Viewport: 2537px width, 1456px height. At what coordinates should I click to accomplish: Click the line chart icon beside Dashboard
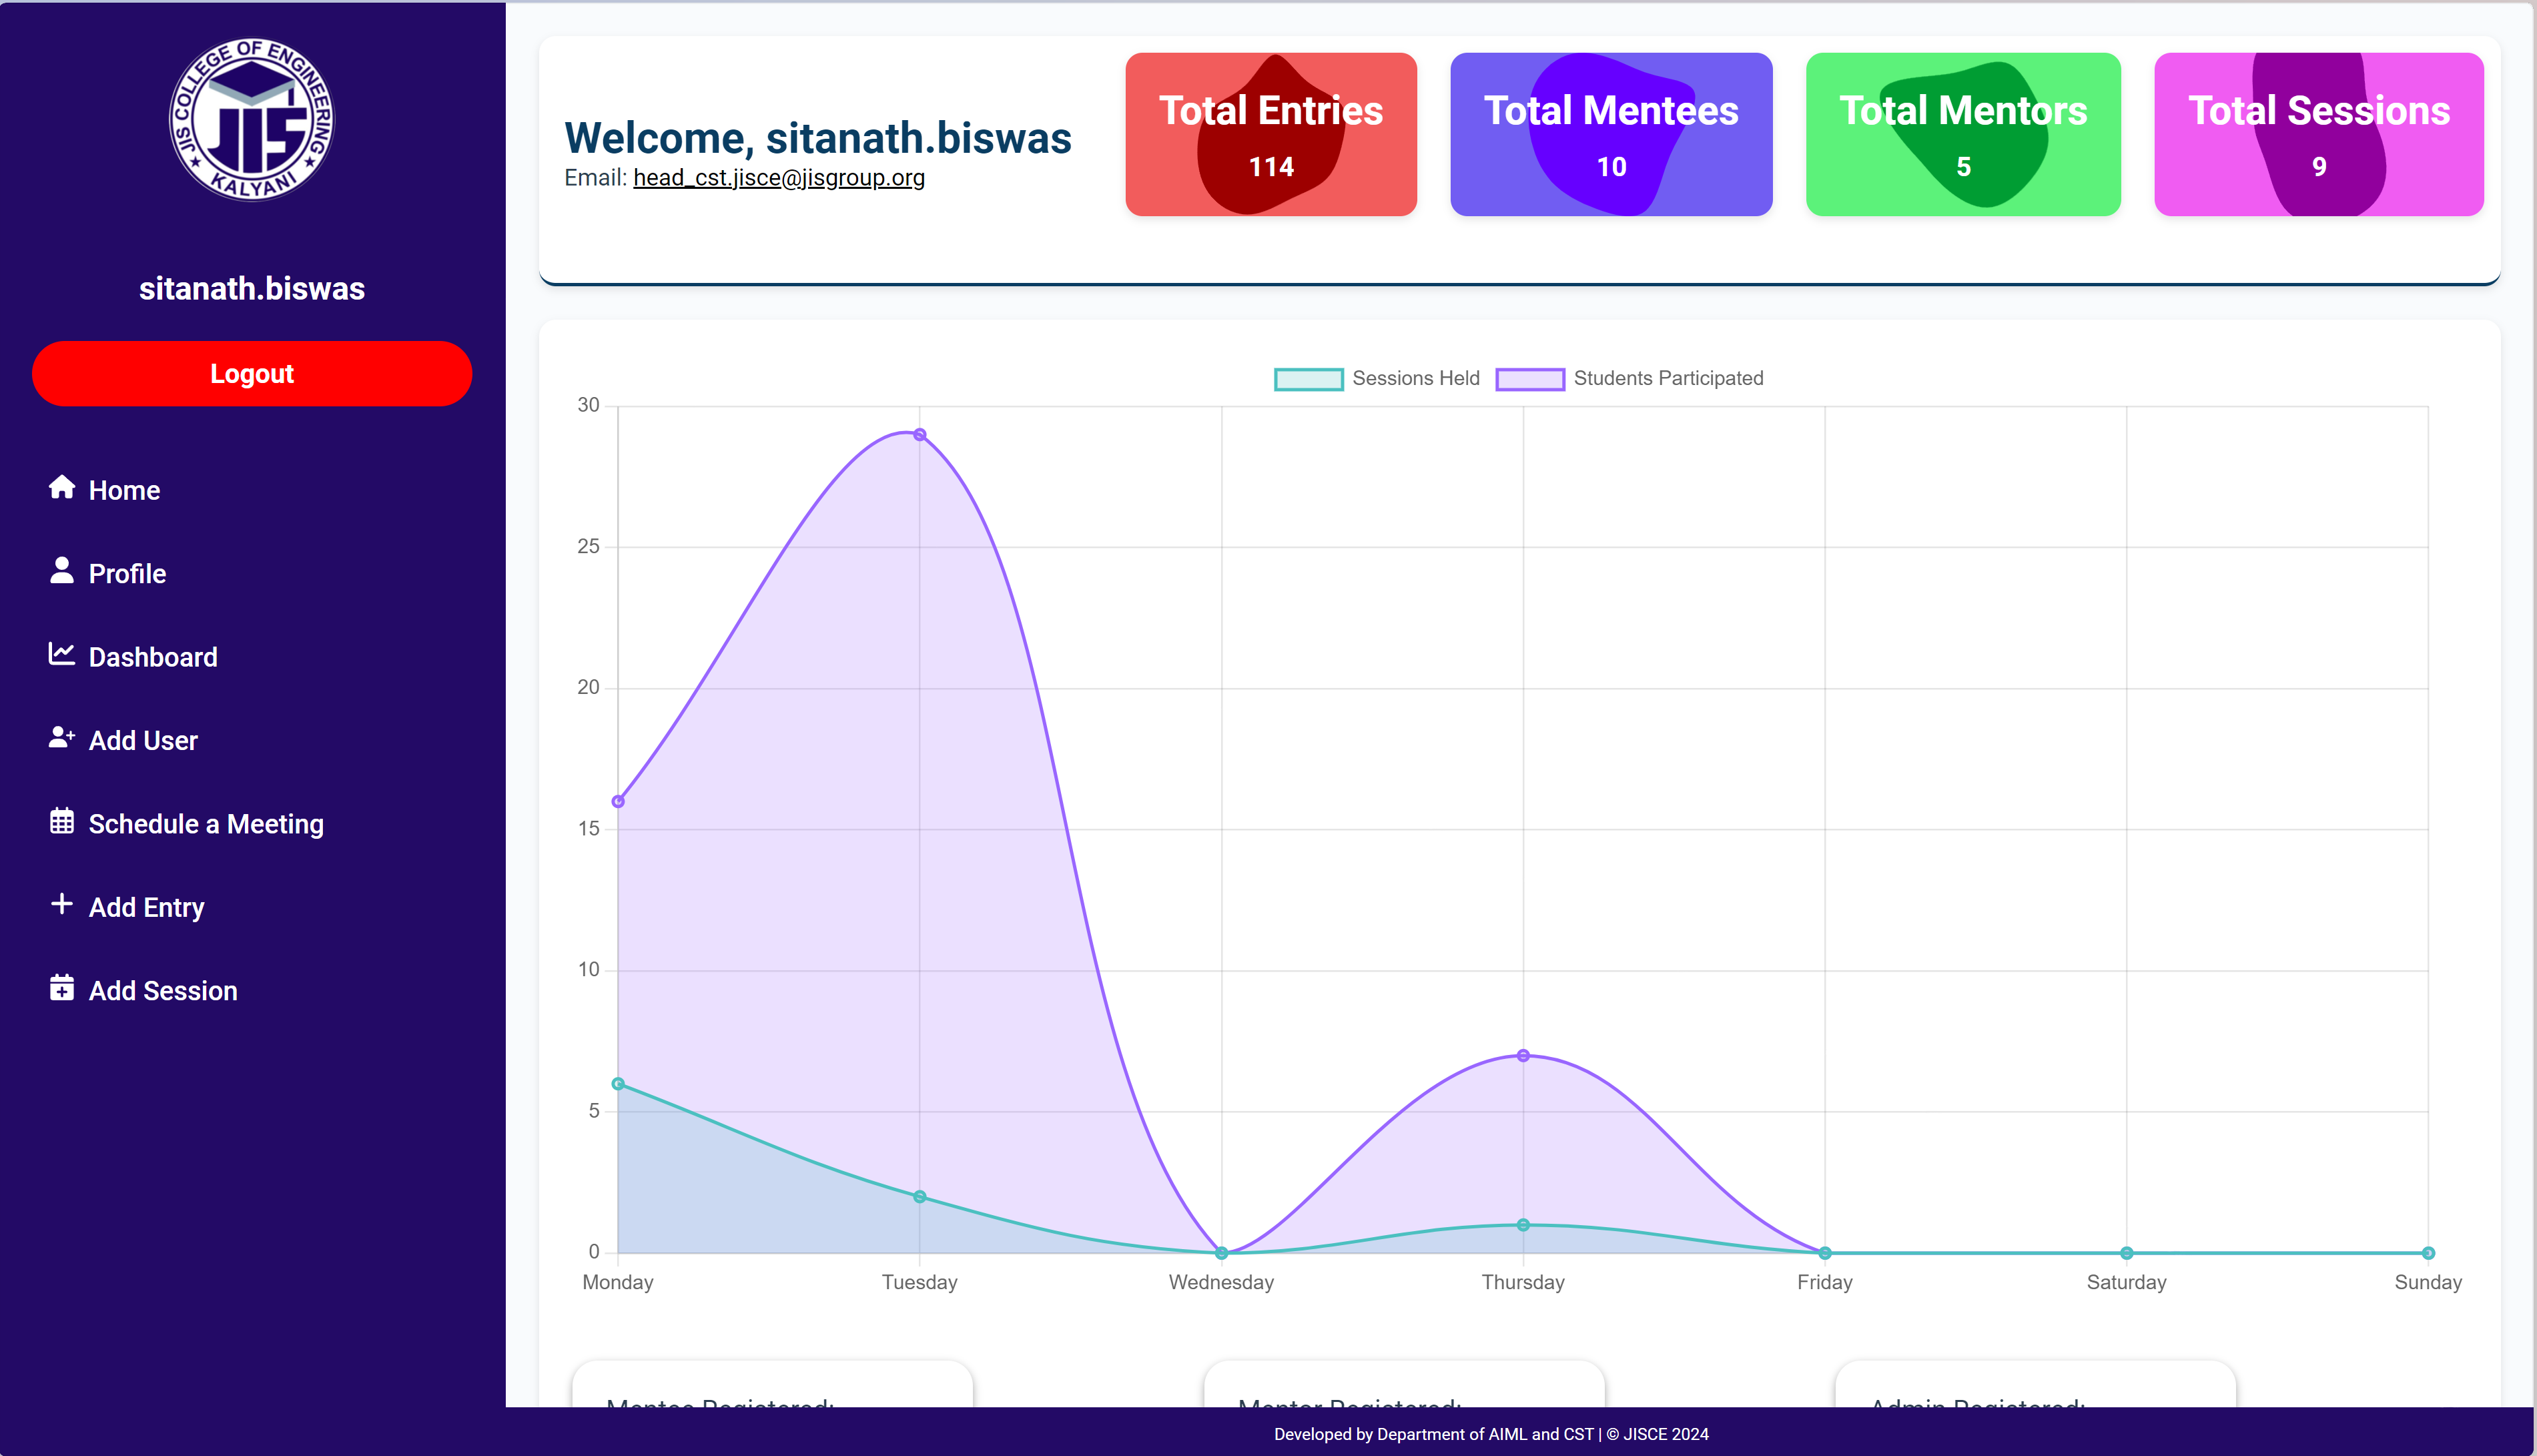pos(62,654)
